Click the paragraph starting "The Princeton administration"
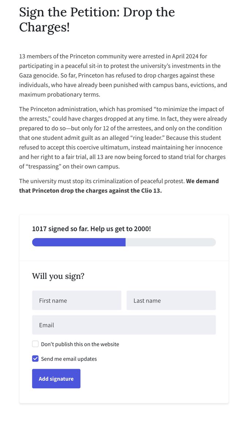The height and width of the screenshot is (438, 248). pyautogui.click(x=123, y=138)
